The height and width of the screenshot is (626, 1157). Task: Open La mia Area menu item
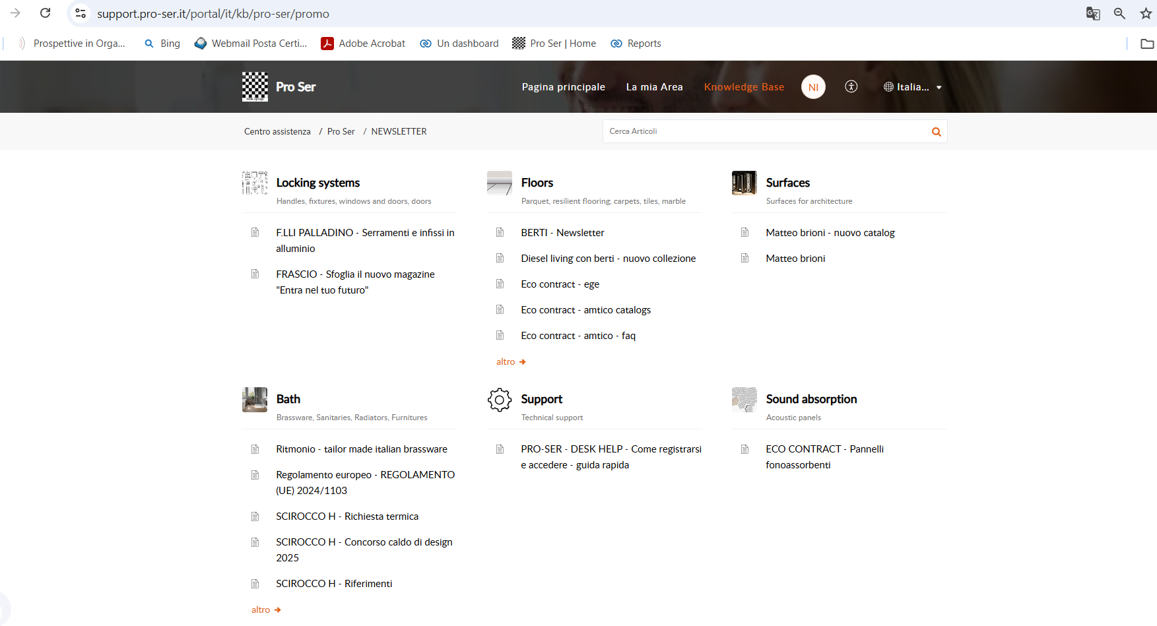pos(654,87)
